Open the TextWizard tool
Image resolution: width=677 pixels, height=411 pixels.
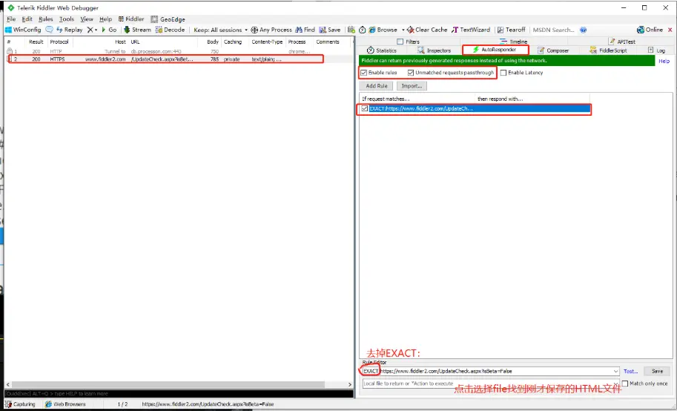(x=471, y=30)
